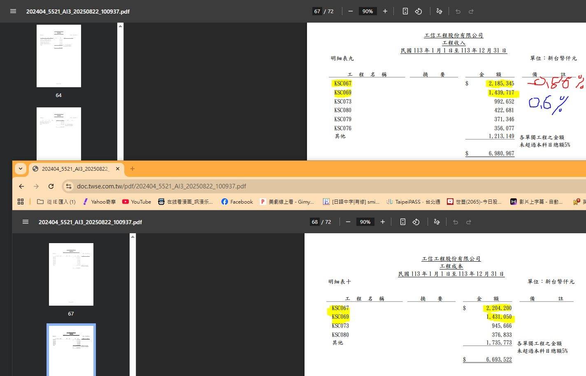Zoom in on the lower PDF toolbar

(x=383, y=222)
